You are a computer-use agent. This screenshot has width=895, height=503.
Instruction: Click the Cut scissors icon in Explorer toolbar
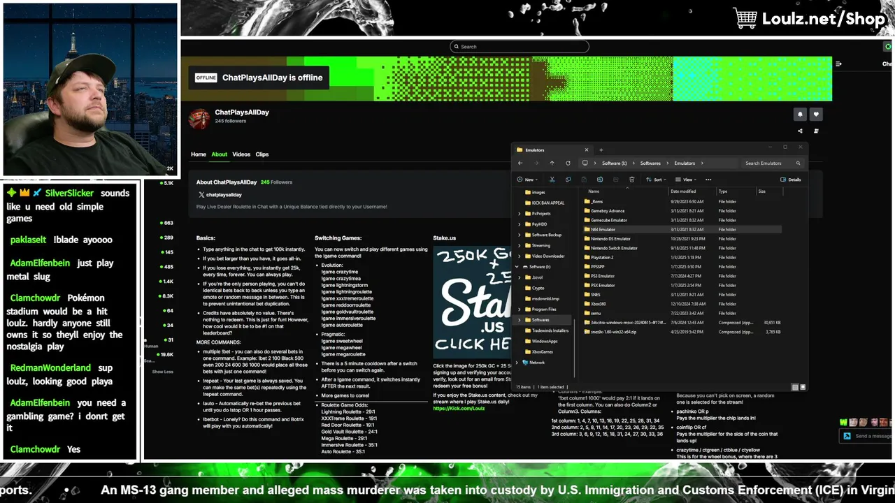pos(552,180)
